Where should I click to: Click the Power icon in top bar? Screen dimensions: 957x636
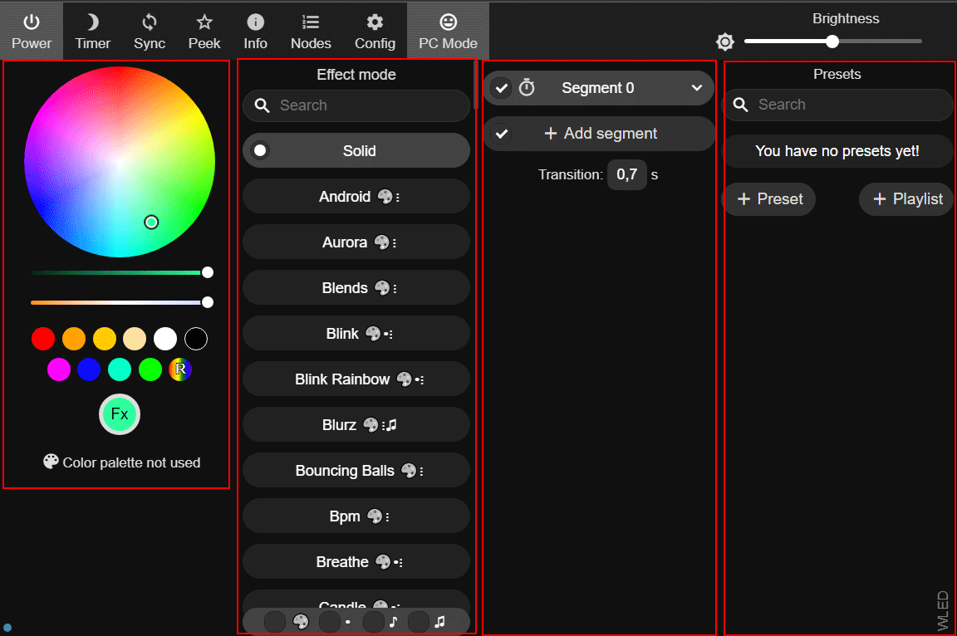[31, 22]
